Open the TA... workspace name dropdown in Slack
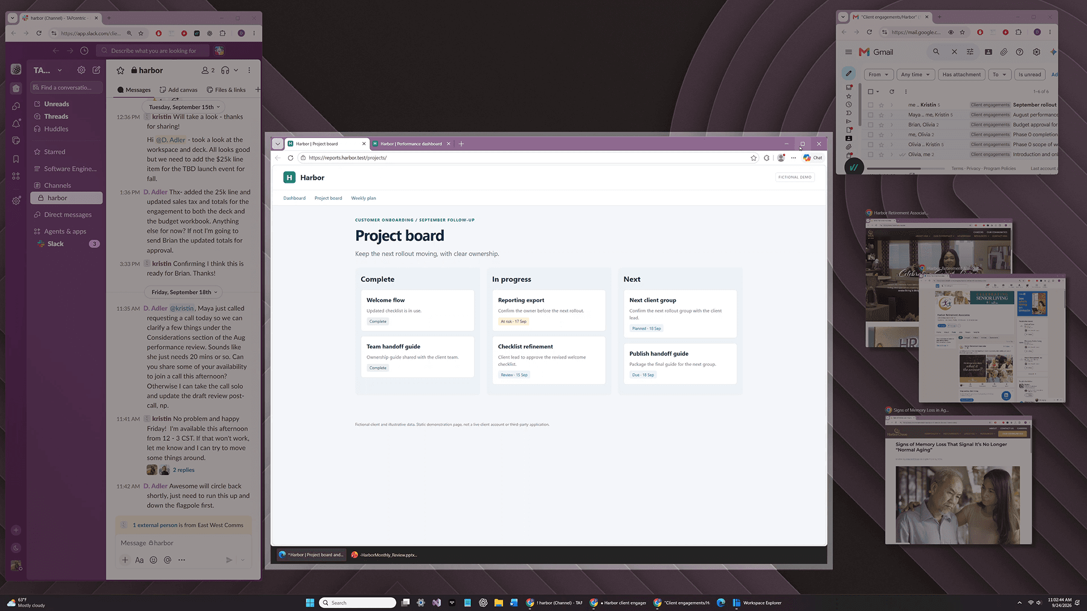Image resolution: width=1087 pixels, height=611 pixels. point(48,70)
